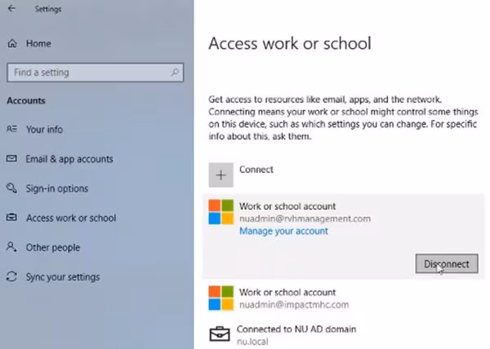Open Your info section
Viewport: 490px width, 349px height.
[x=44, y=130]
